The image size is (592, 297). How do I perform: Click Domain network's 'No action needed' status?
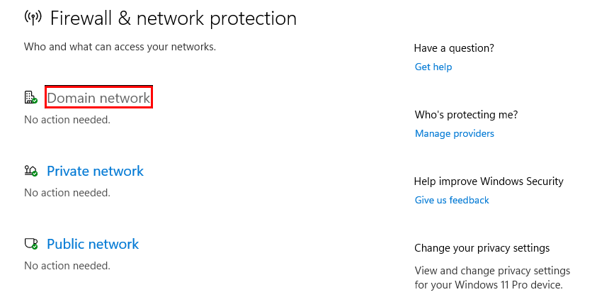(x=67, y=120)
